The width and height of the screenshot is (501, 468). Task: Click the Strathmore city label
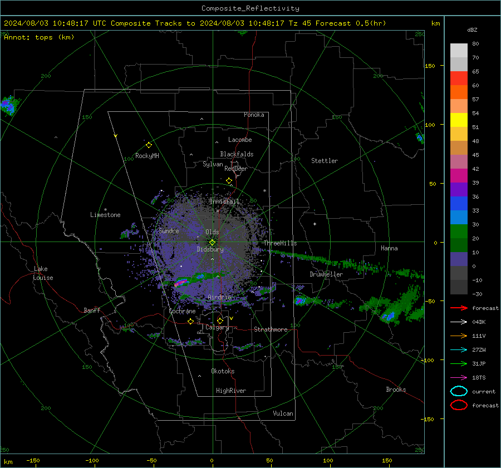pos(271,329)
